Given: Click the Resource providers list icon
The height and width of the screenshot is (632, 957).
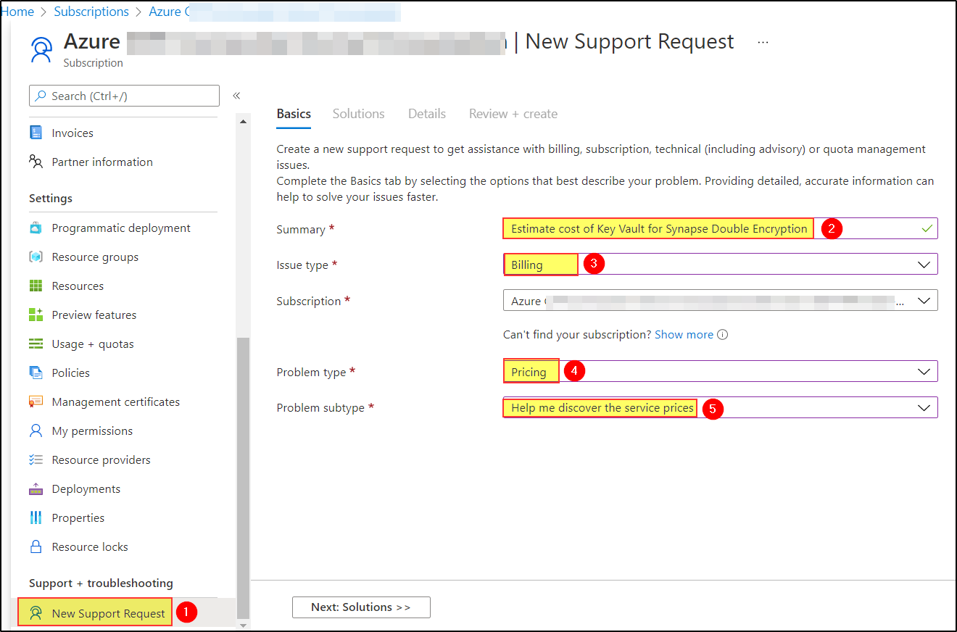Looking at the screenshot, I should [x=36, y=460].
